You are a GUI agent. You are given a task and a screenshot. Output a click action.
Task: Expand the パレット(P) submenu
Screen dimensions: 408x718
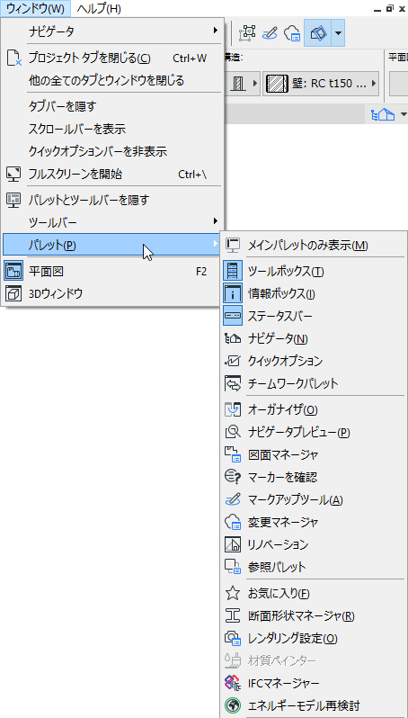pyautogui.click(x=112, y=245)
